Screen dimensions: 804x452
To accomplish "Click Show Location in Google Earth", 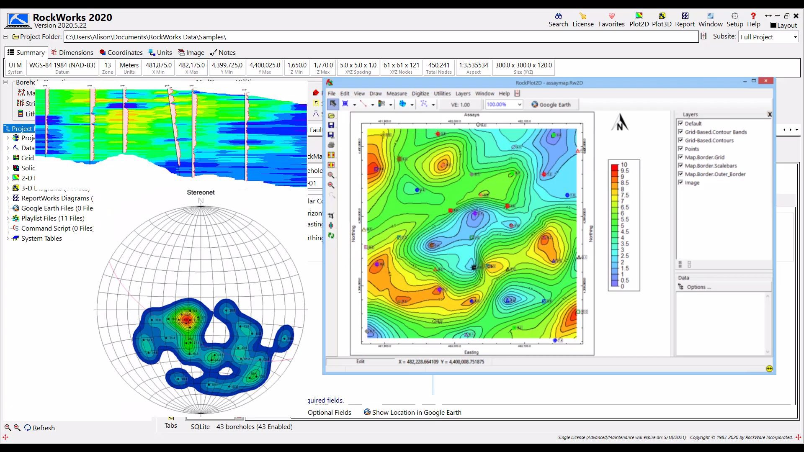I will [412, 412].
